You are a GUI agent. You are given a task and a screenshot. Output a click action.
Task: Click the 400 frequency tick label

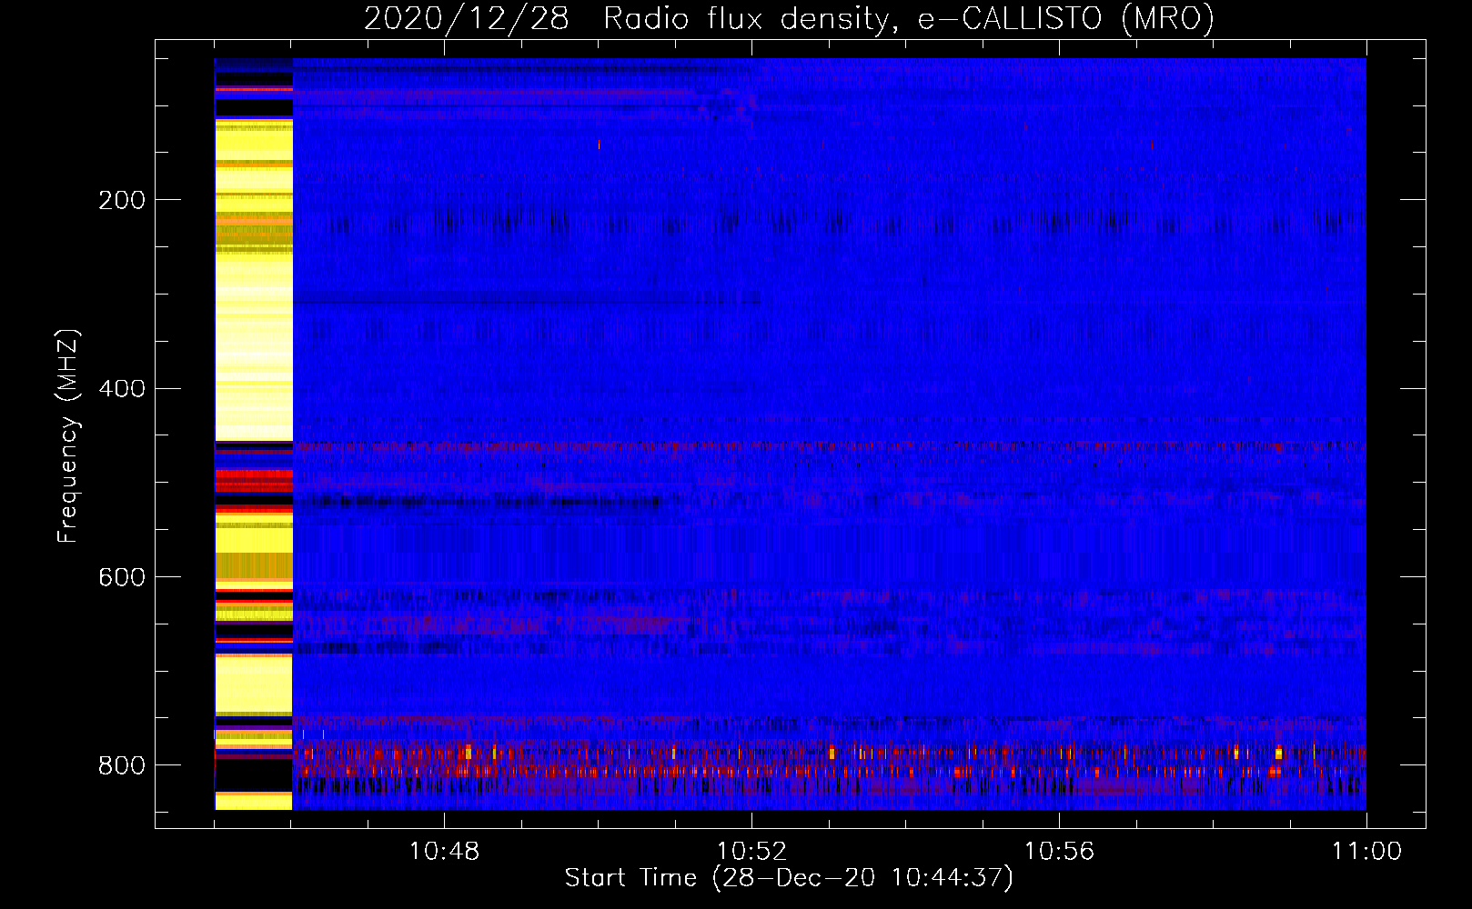click(x=122, y=389)
